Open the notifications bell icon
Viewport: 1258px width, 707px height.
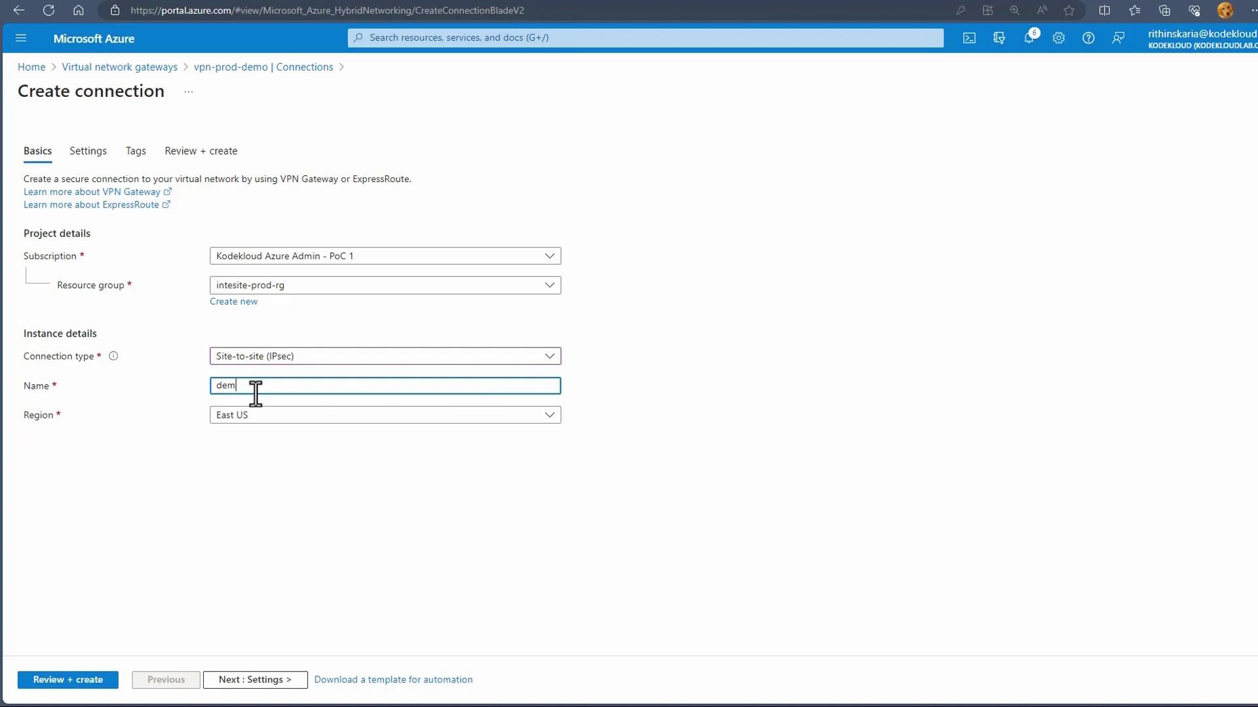click(1029, 38)
